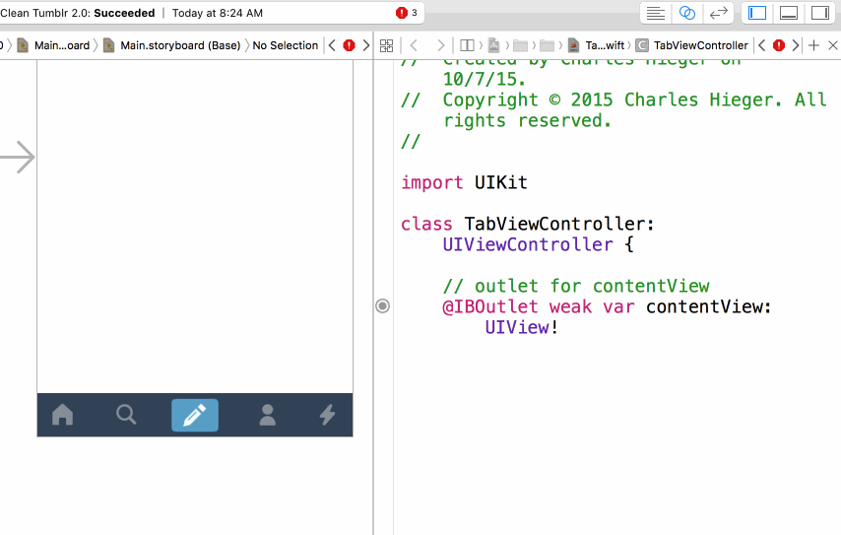Select Main.storyboard (Base) in jump bar
Image resolution: width=841 pixels, height=535 pixels.
click(x=171, y=45)
